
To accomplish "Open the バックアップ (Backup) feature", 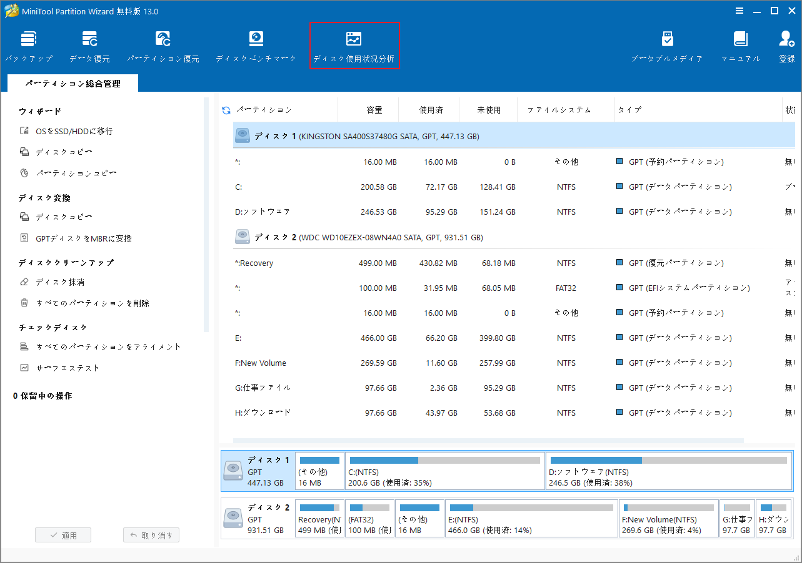I will [28, 44].
